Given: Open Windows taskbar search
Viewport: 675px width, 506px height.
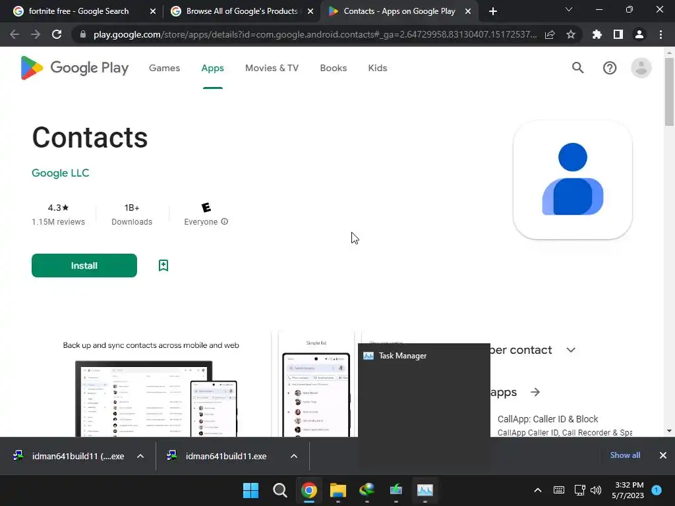Looking at the screenshot, I should point(279,490).
